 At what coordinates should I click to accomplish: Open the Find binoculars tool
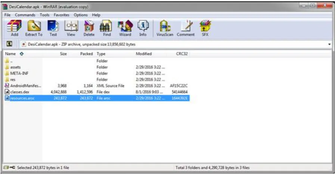(x=106, y=28)
